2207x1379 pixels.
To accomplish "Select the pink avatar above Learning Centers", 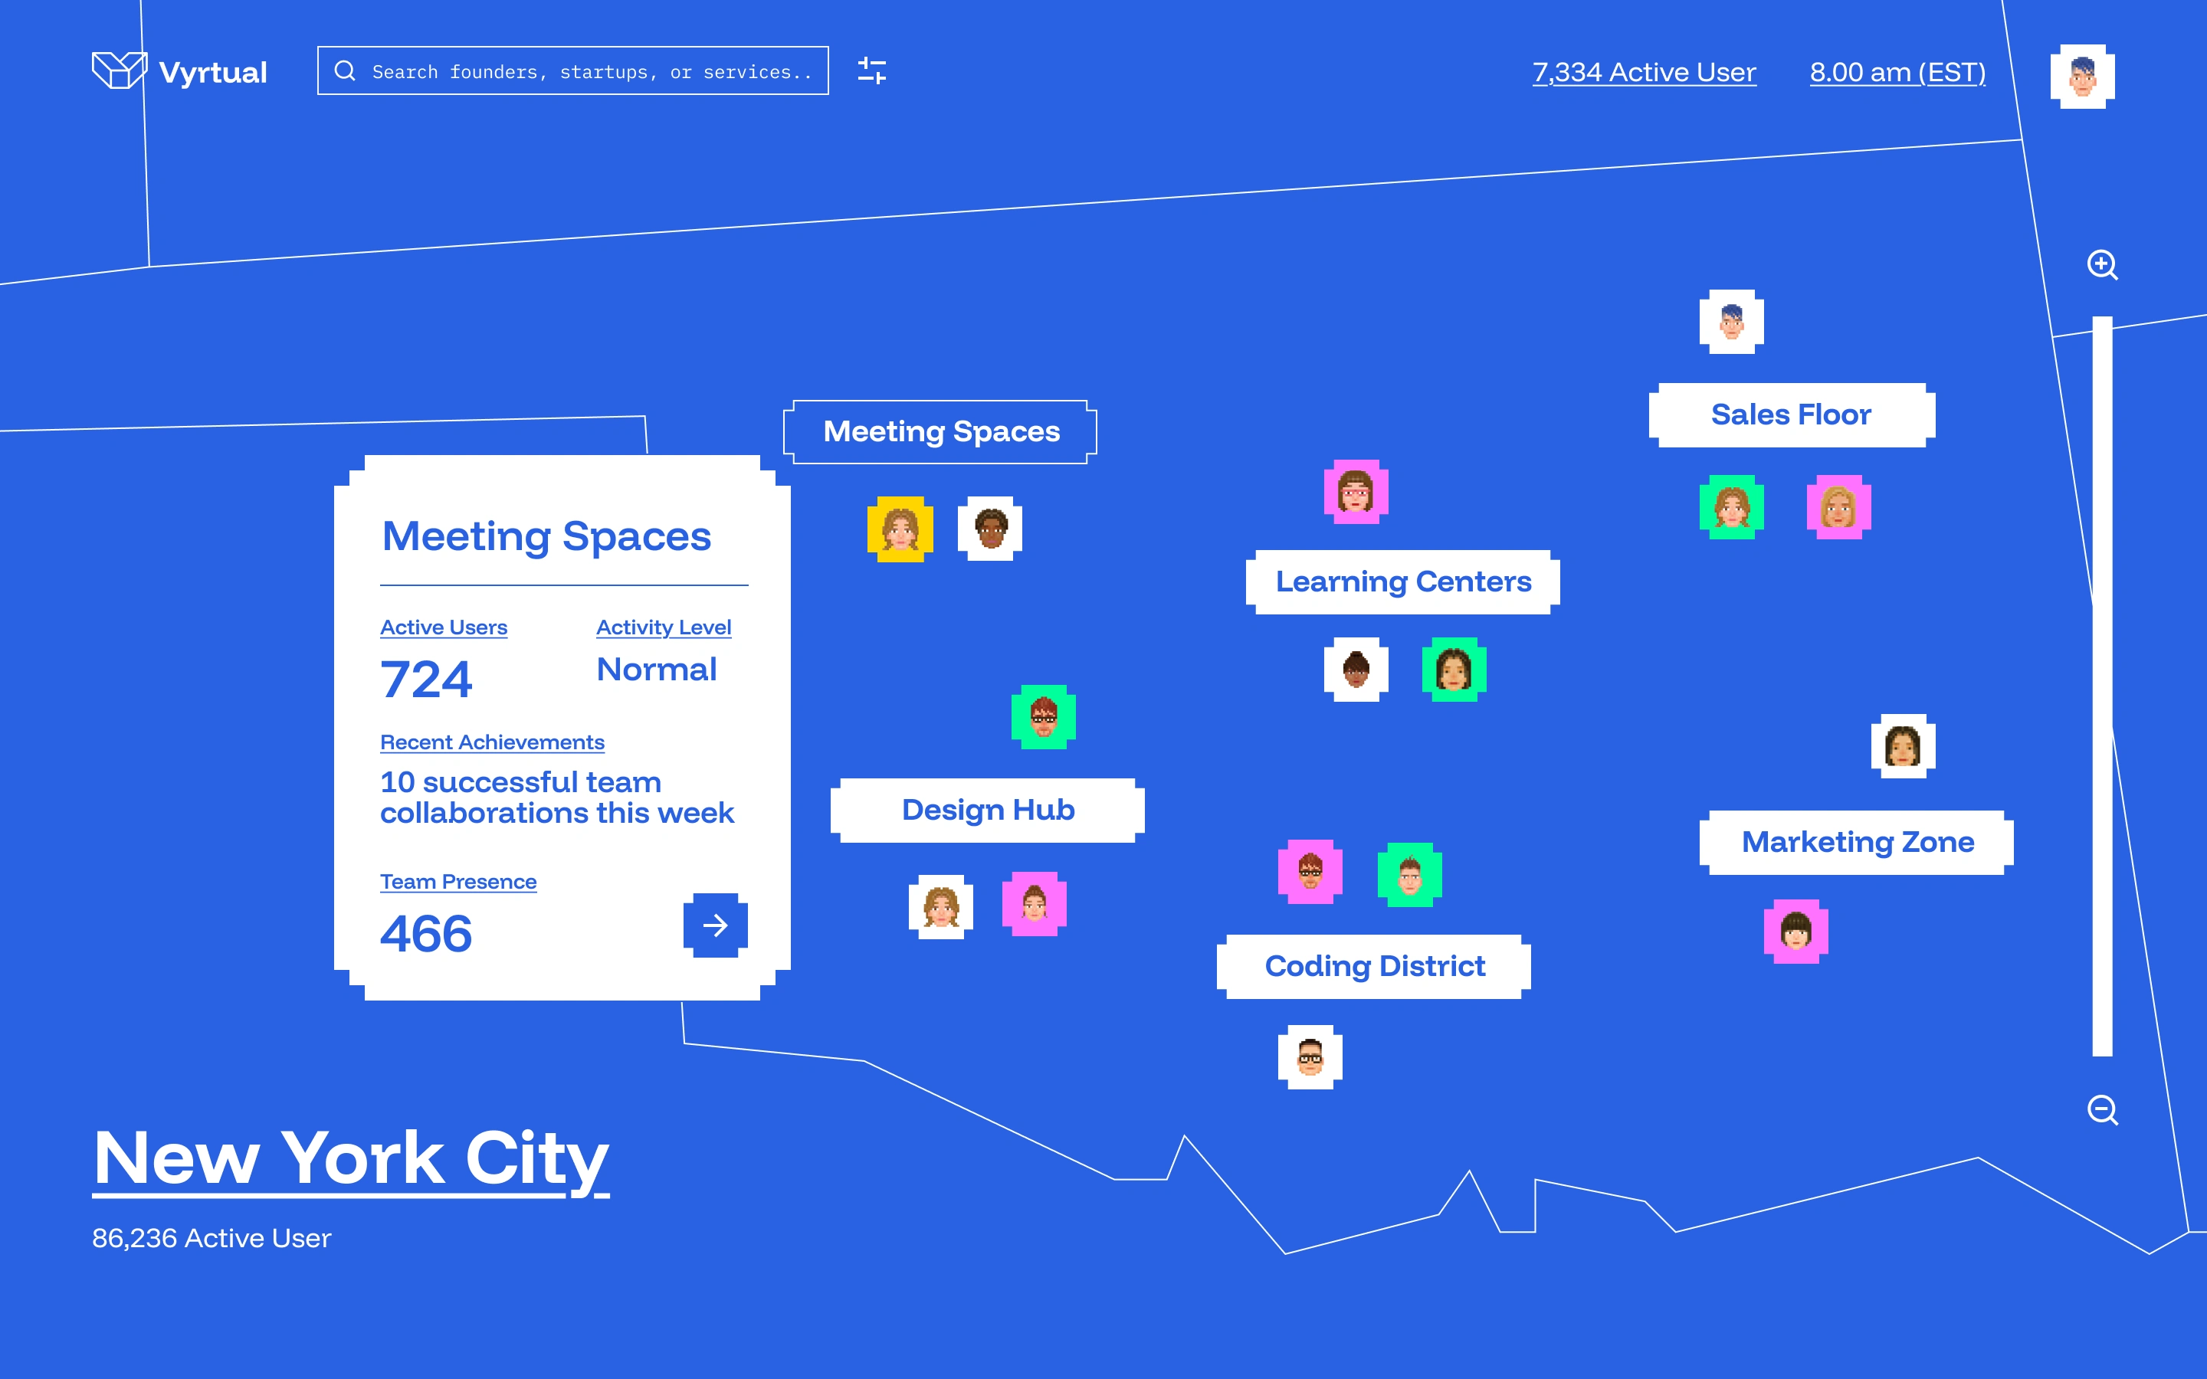I will click(1356, 492).
